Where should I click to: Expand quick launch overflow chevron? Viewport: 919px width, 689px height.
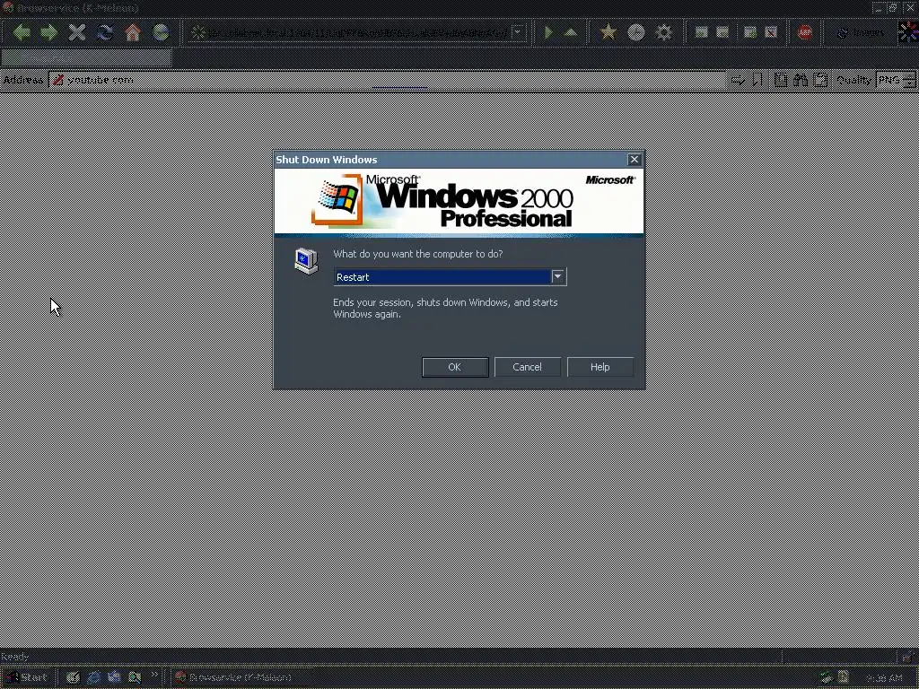pyautogui.click(x=154, y=675)
